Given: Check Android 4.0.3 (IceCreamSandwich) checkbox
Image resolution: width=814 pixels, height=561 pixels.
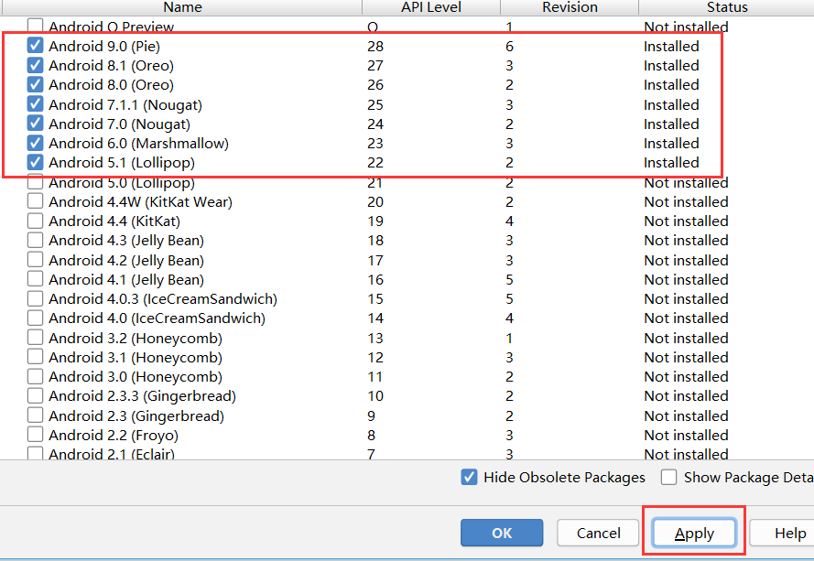Looking at the screenshot, I should coord(35,298).
